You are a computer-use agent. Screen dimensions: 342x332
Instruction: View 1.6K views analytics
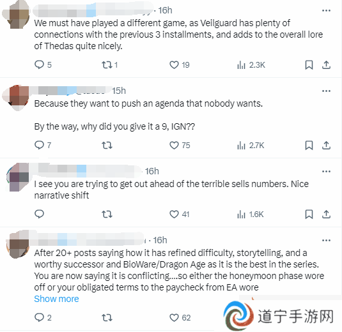(x=251, y=215)
